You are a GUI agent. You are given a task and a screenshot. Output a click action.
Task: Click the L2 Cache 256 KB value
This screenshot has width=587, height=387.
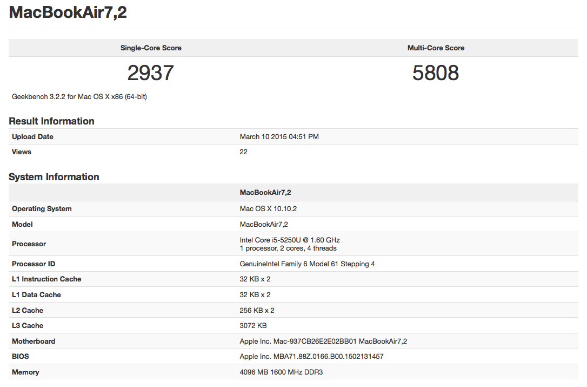pyautogui.click(x=257, y=311)
